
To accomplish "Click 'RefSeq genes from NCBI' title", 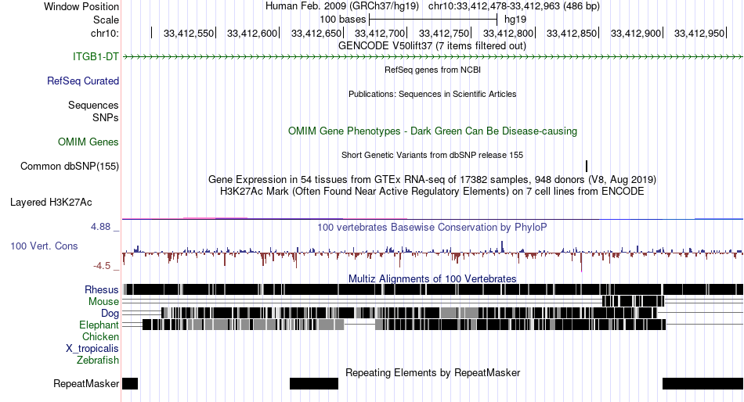I will tap(433, 70).
